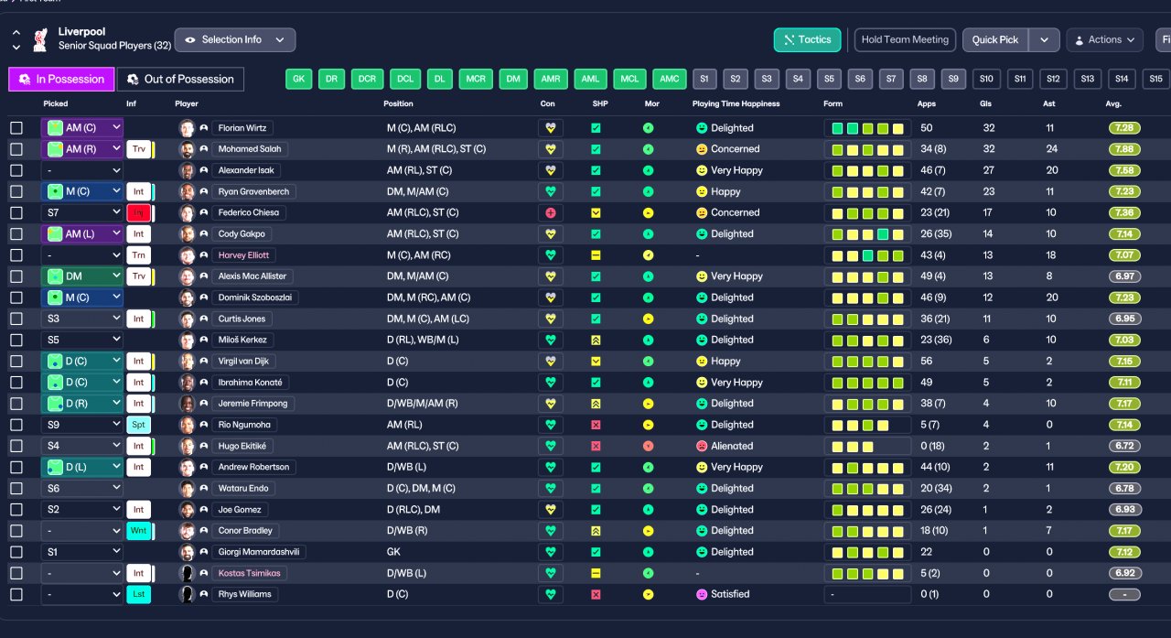
Task: Tick the checkbox for Giorgi Mamardashvili
Action: tap(16, 552)
